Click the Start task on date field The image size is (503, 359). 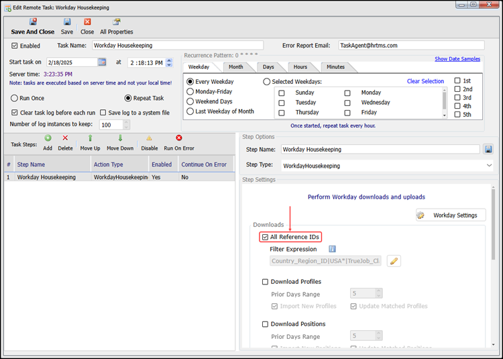pyautogui.click(x=72, y=62)
